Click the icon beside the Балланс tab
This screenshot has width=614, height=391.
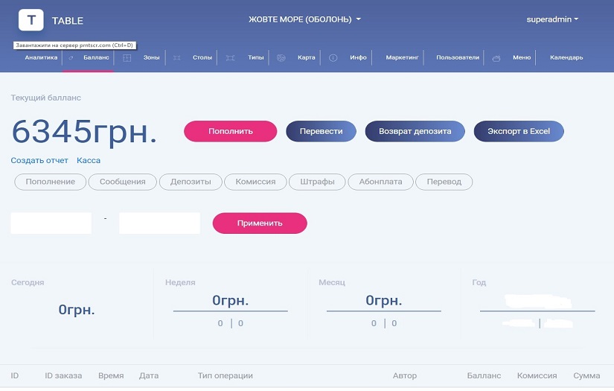71,57
